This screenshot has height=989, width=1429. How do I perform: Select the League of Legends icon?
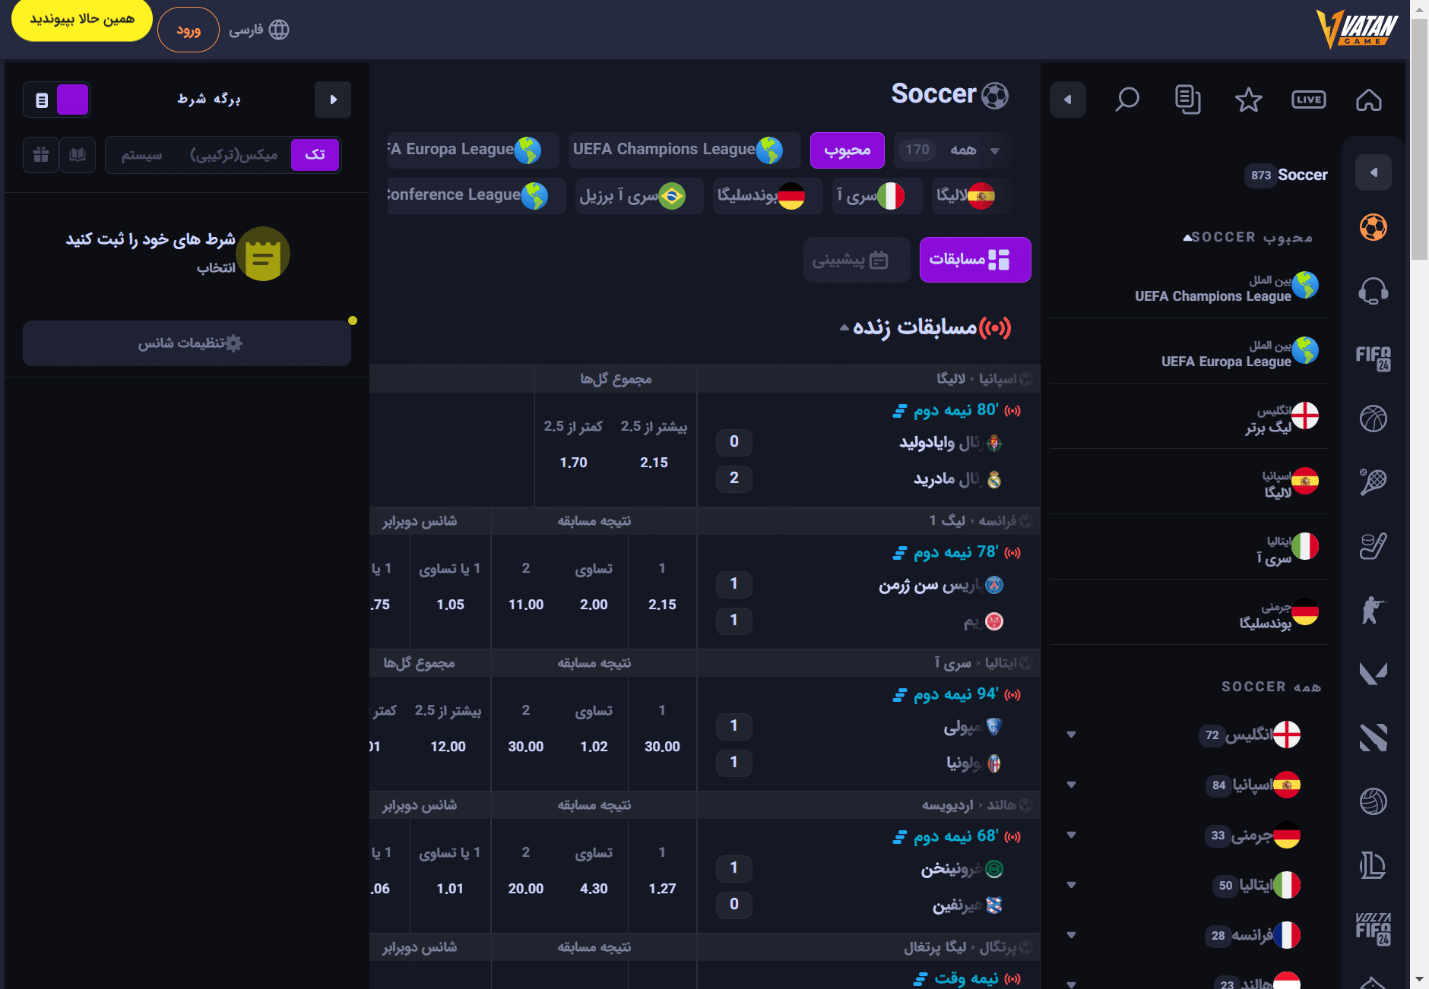click(x=1374, y=864)
